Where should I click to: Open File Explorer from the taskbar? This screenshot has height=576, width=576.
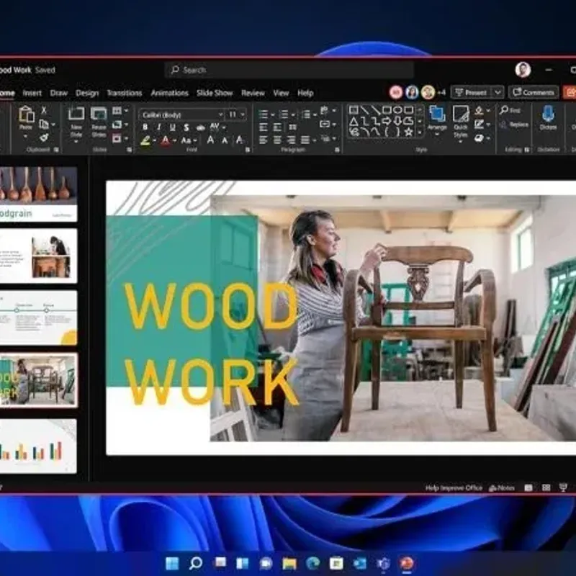(x=289, y=563)
